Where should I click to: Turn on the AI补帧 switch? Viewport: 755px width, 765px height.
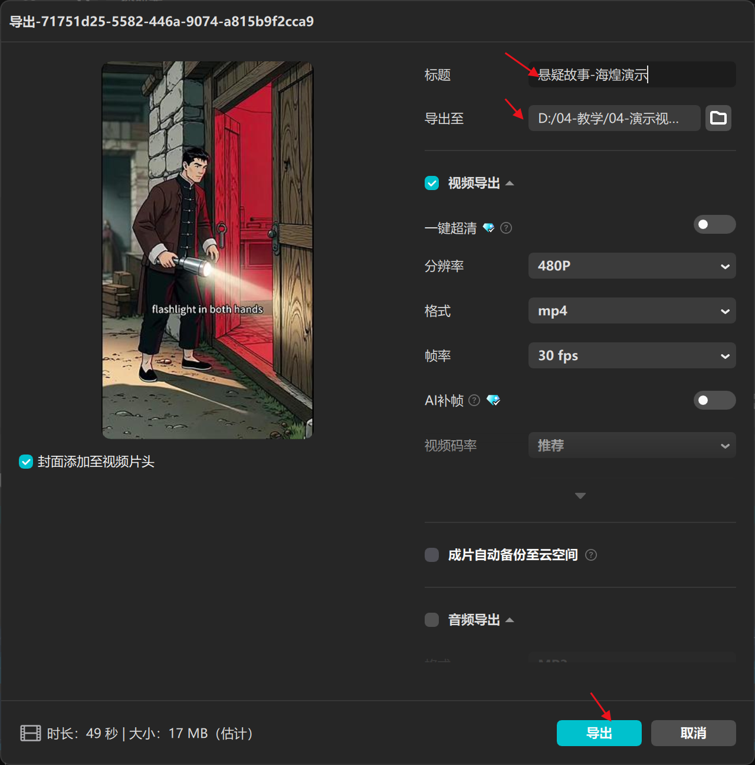coord(714,400)
